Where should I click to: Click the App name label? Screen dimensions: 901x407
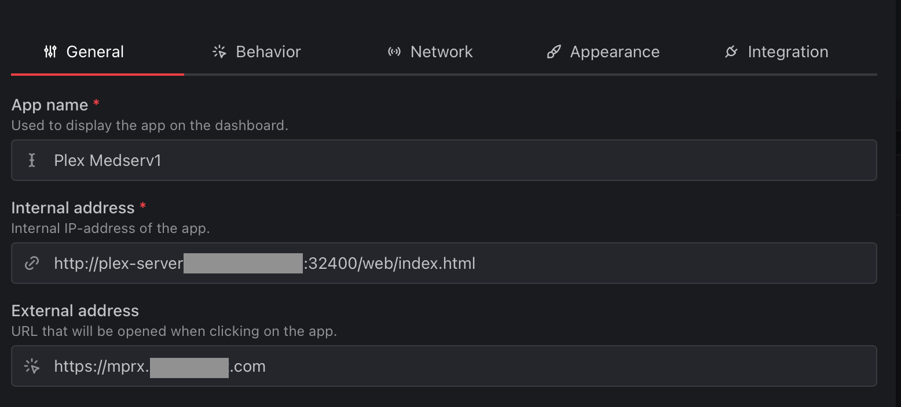[x=50, y=105]
